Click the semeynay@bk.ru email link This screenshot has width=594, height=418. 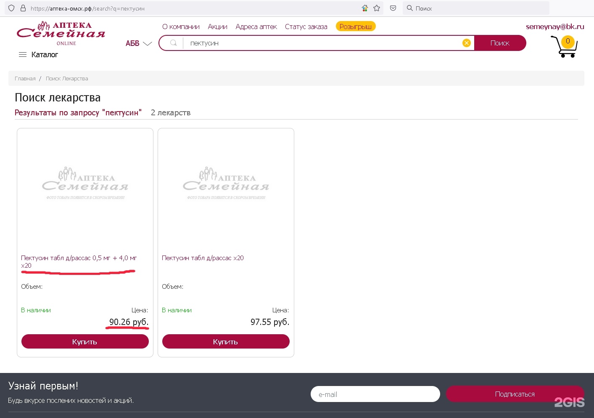pyautogui.click(x=555, y=27)
